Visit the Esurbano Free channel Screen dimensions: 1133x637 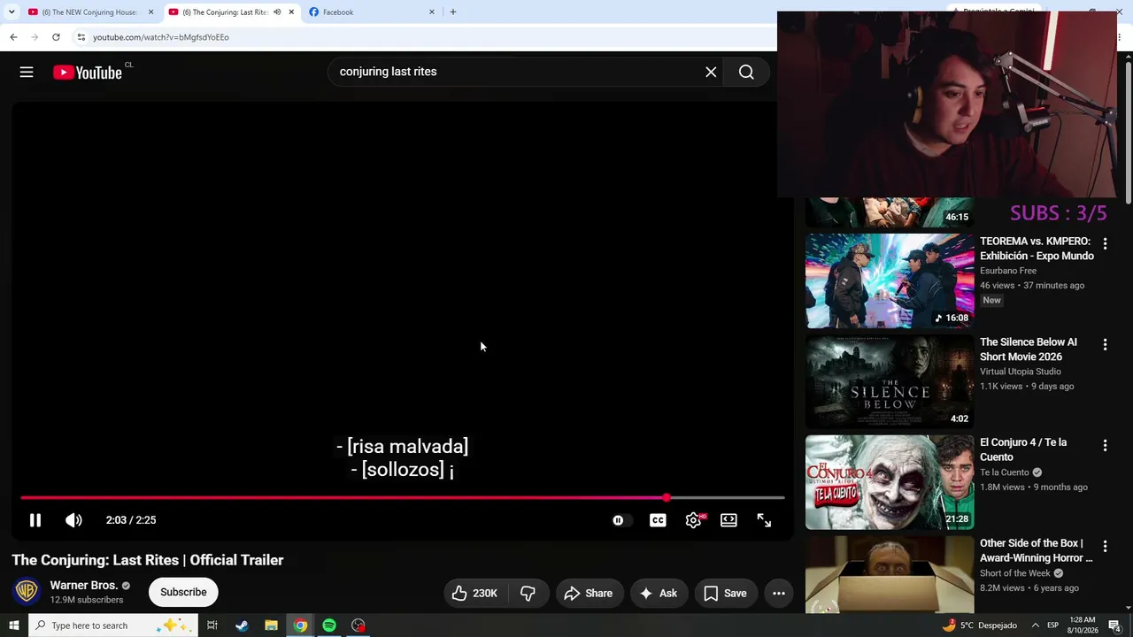tap(1008, 271)
